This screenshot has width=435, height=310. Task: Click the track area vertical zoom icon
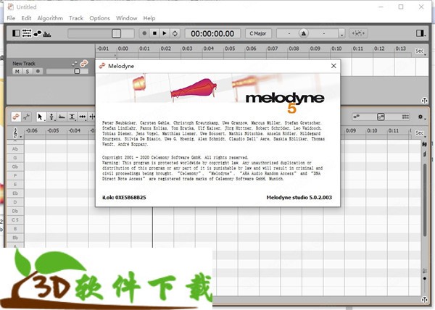424,100
